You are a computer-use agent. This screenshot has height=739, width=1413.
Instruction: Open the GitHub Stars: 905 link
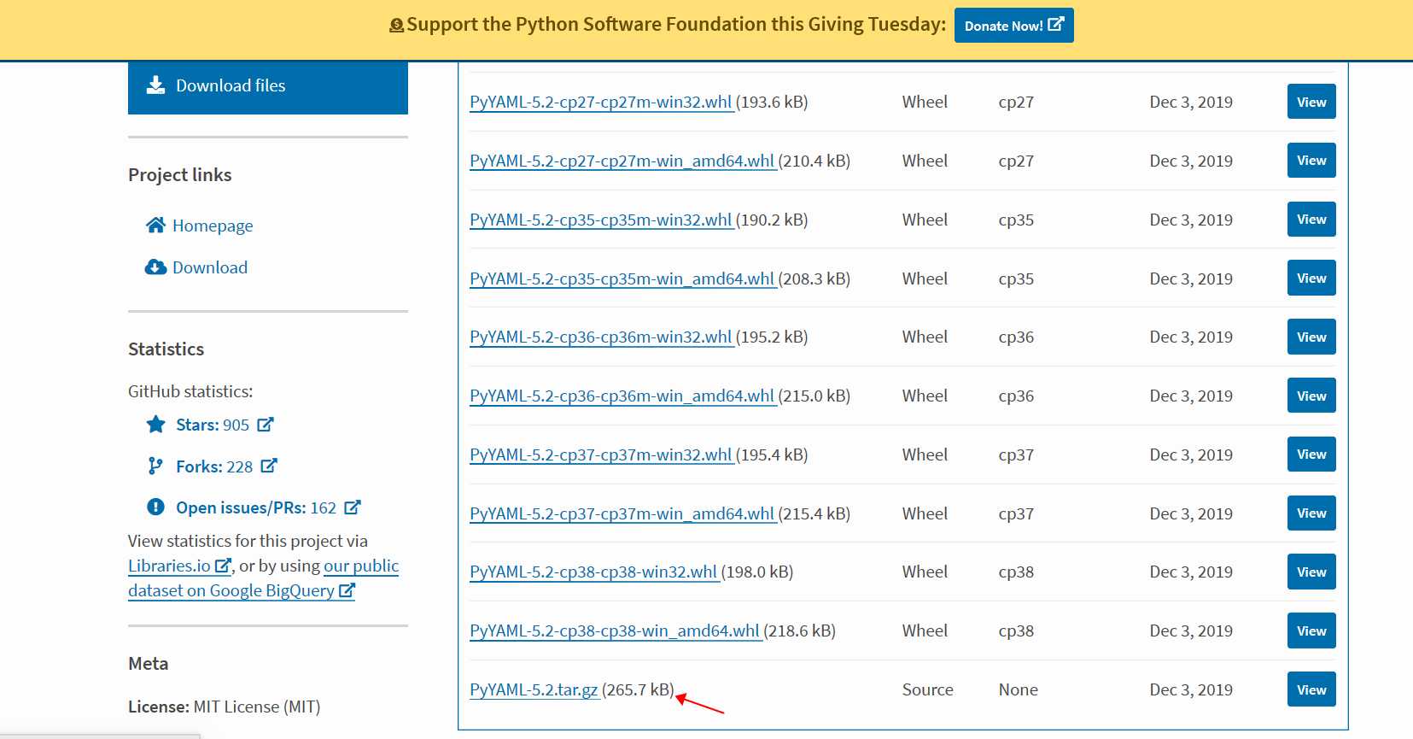tap(213, 425)
